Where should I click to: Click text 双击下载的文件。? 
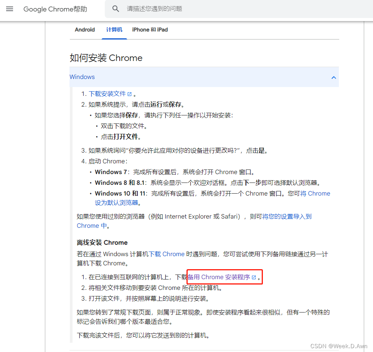point(124,126)
